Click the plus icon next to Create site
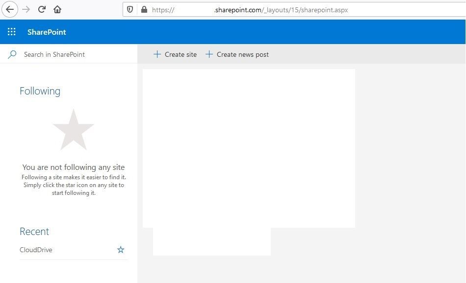 tap(157, 54)
